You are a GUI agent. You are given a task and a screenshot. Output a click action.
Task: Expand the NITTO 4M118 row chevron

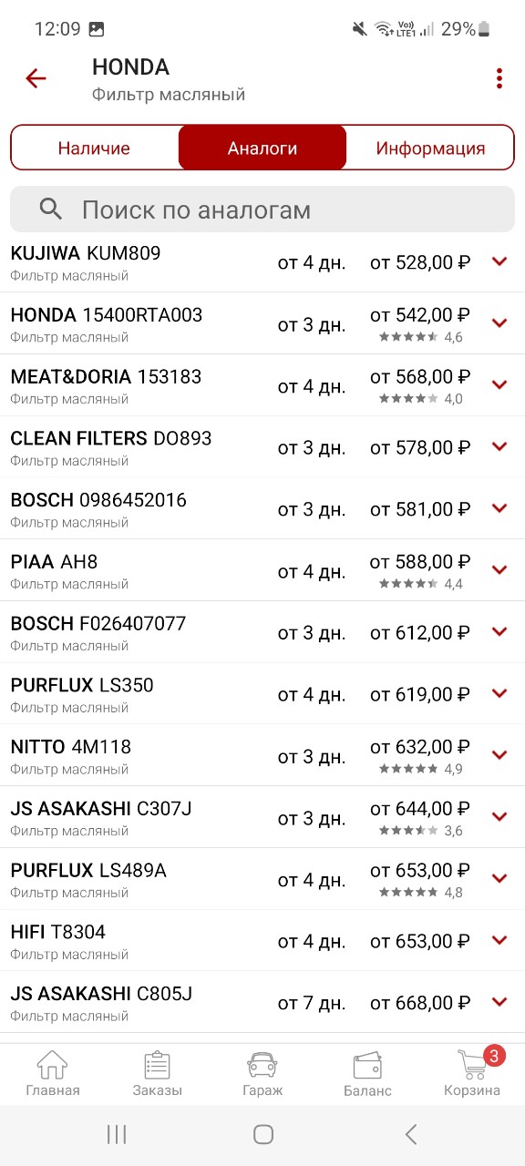(x=499, y=754)
